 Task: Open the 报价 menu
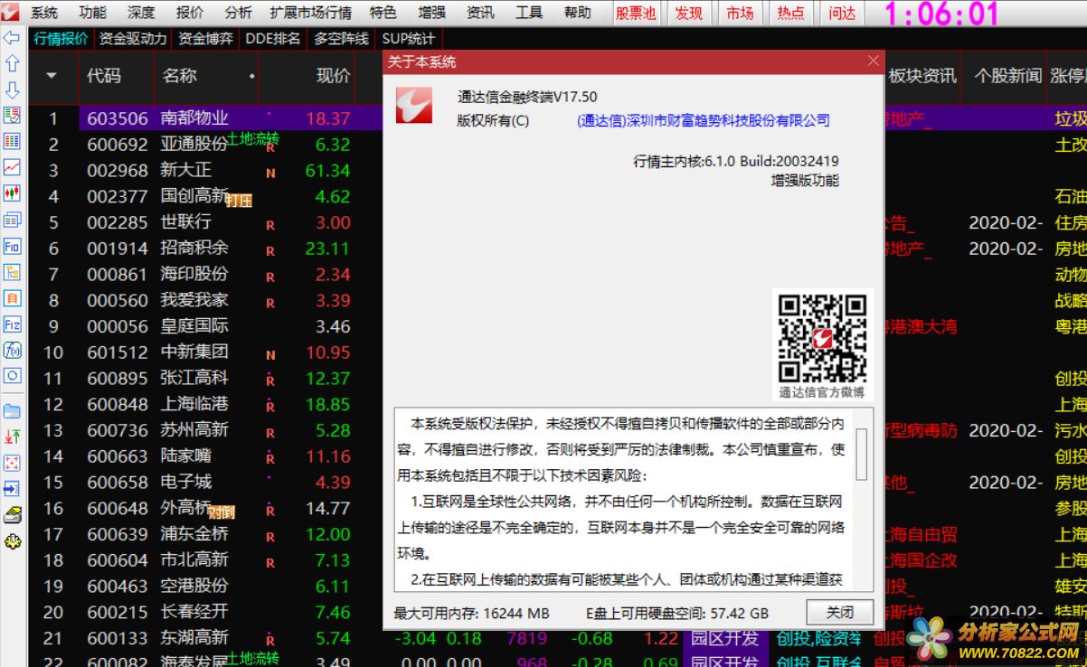coord(190,13)
